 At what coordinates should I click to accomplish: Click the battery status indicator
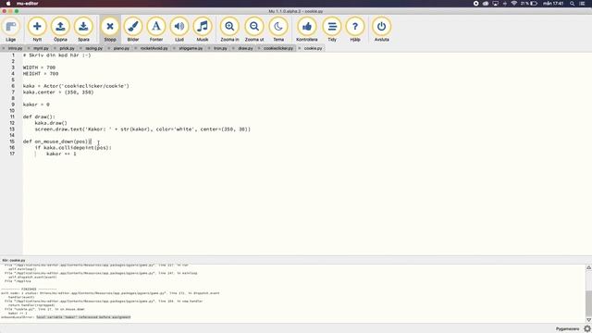pos(529,4)
